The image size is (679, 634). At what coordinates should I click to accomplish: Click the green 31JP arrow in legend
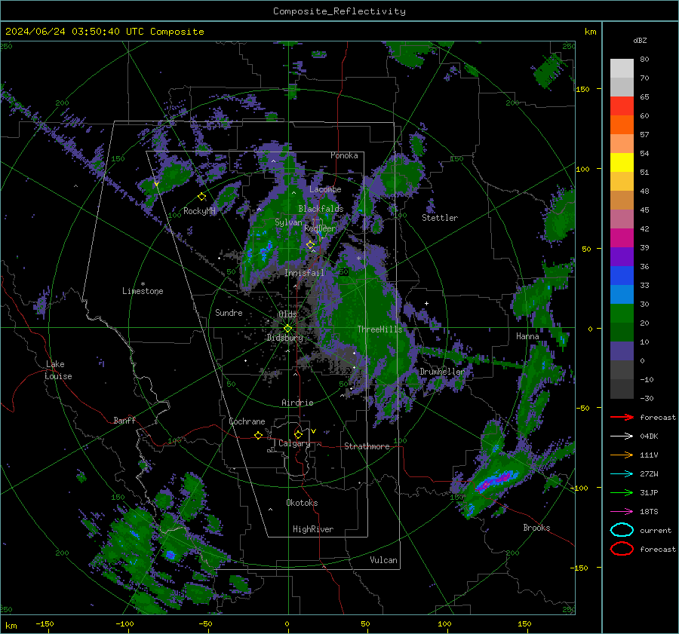[622, 492]
